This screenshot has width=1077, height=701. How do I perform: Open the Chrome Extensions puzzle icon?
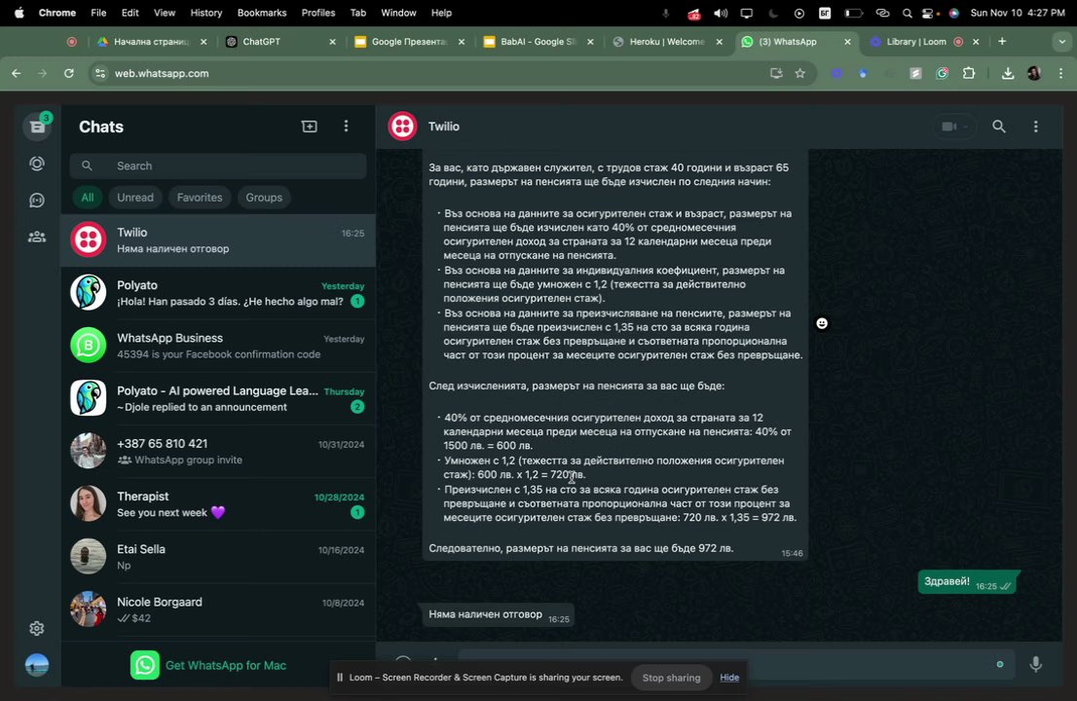969,73
